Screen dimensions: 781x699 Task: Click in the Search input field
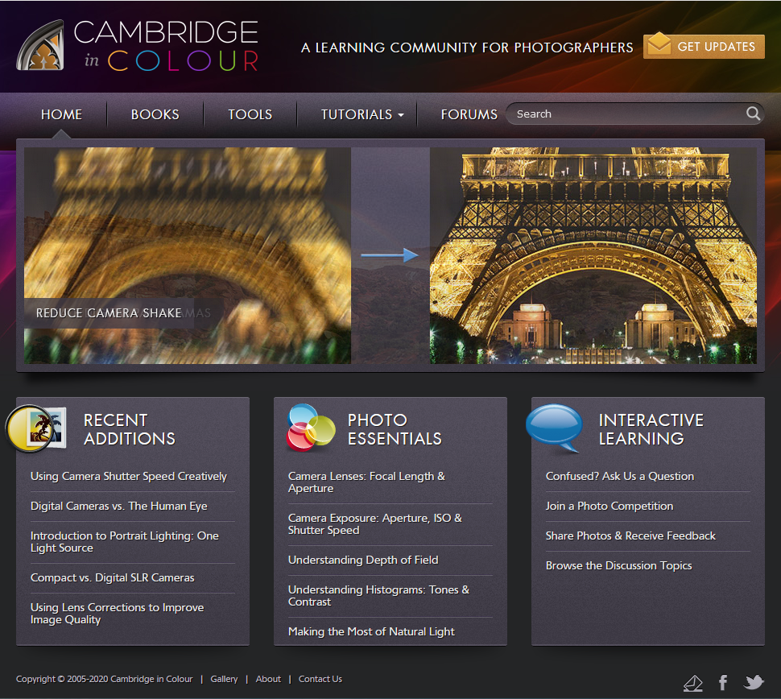[628, 114]
